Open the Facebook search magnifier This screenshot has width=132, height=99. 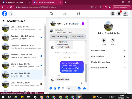click(11, 14)
